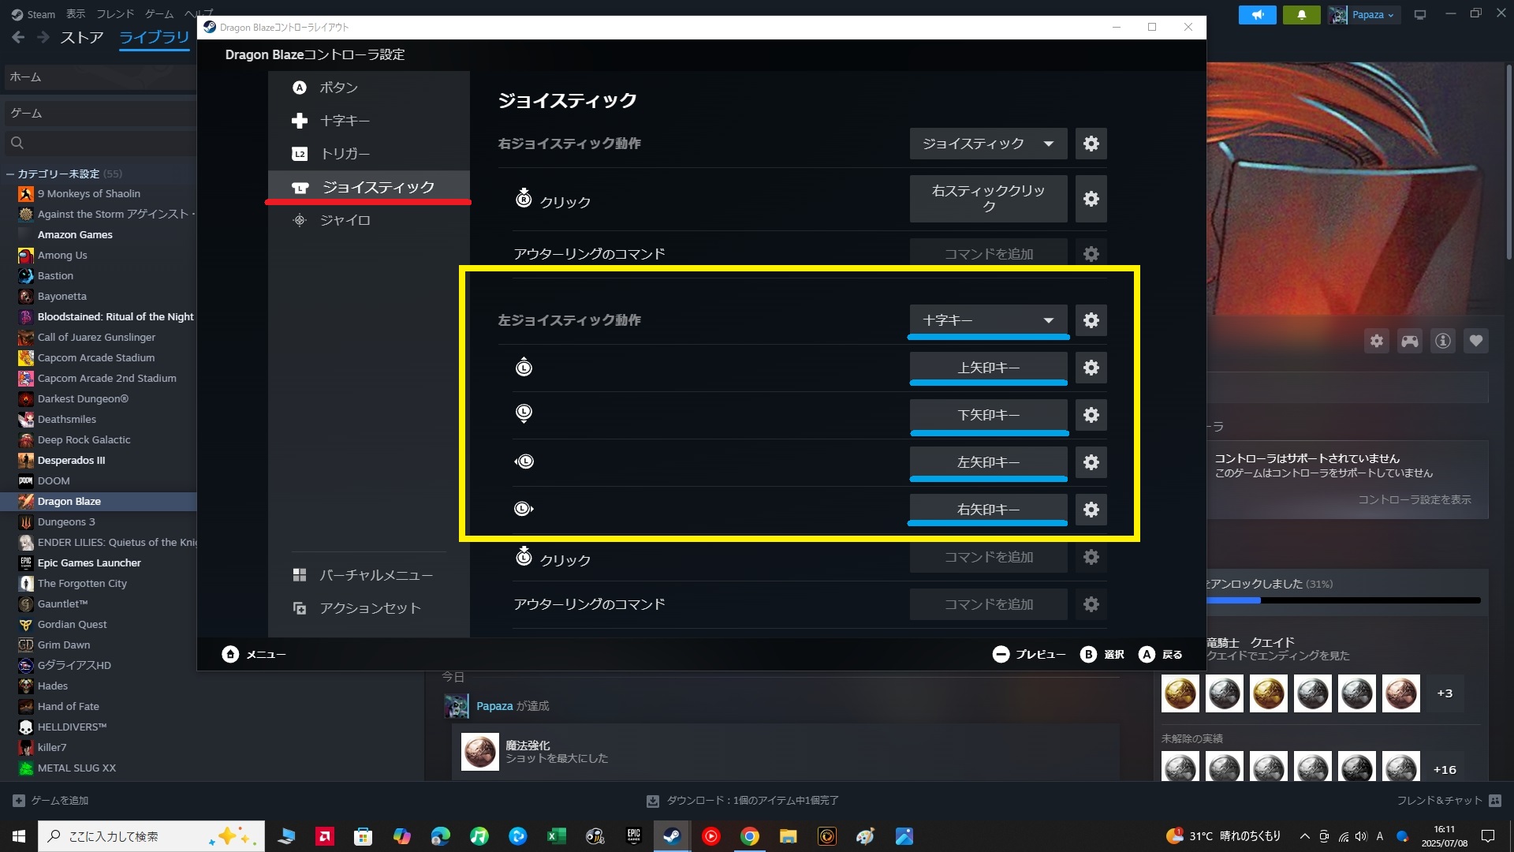Open gear settings beside 上矢印キー binding
The image size is (1514, 852).
(1091, 367)
